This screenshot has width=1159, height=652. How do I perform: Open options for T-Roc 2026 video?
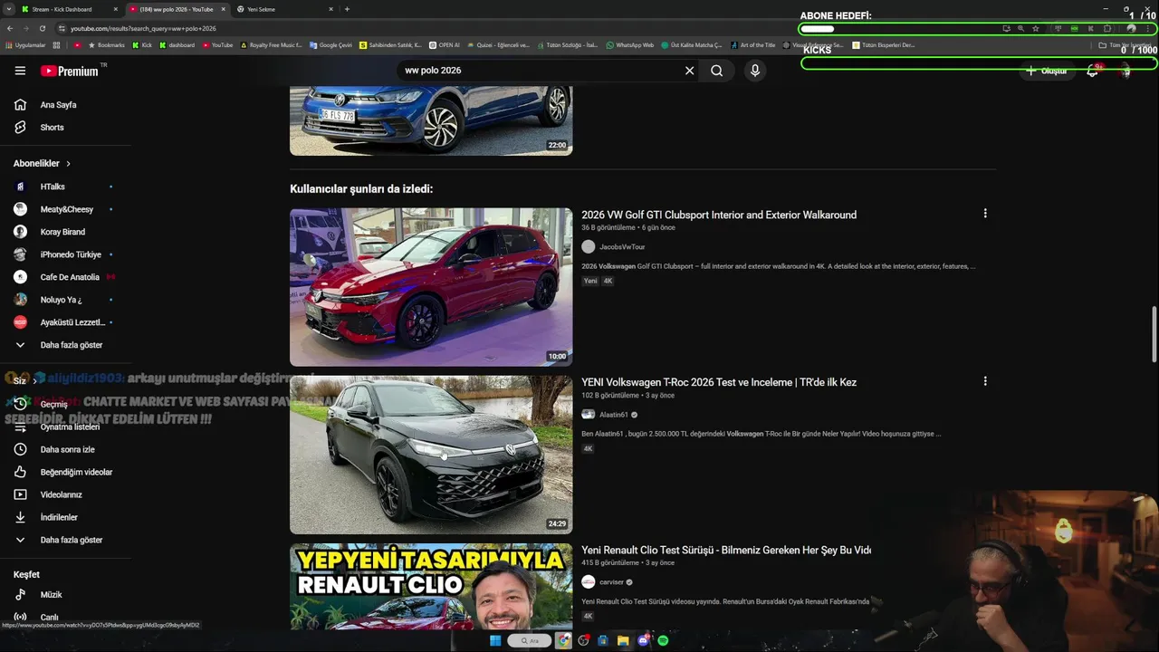985,381
